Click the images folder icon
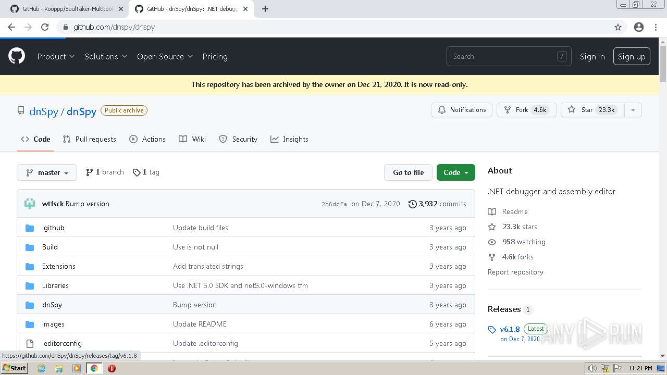The width and height of the screenshot is (667, 375). (30, 324)
